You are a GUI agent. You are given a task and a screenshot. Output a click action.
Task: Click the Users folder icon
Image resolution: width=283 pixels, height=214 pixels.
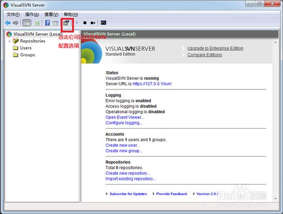pyautogui.click(x=15, y=48)
